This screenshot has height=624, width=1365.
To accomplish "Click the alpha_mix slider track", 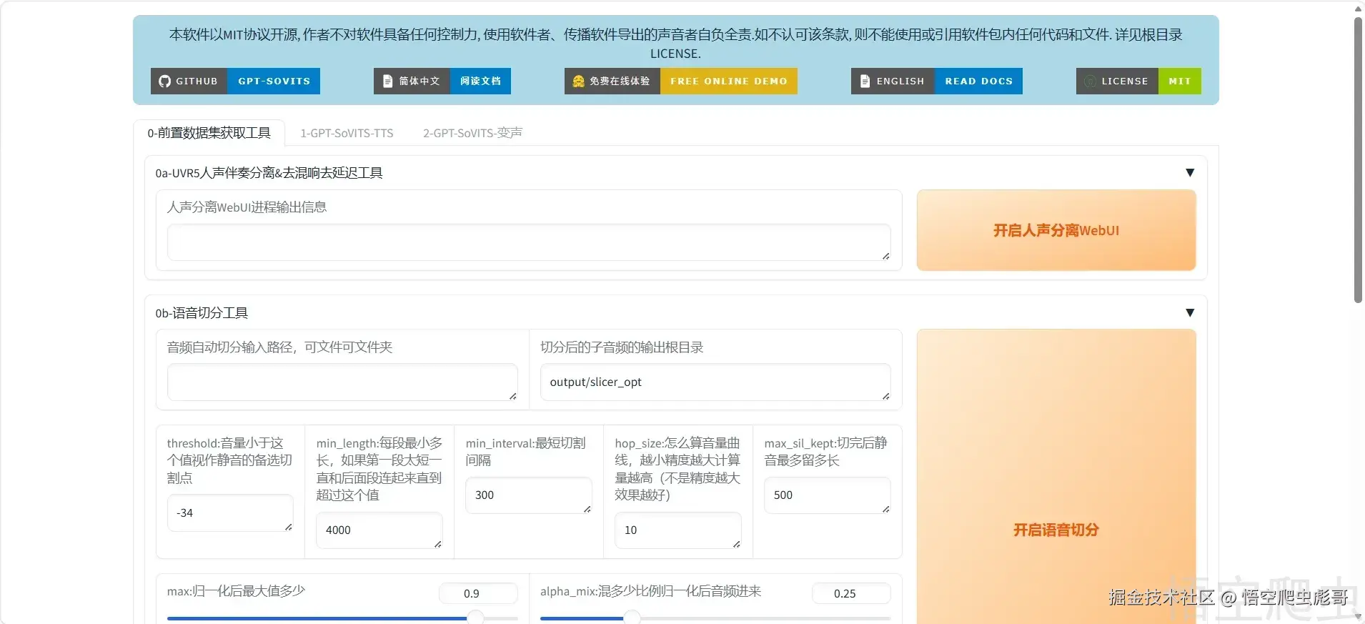I will (715, 618).
